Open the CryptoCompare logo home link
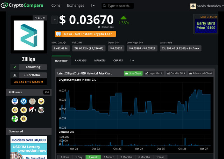The width and height of the screenshot is (224, 159). click(x=22, y=6)
